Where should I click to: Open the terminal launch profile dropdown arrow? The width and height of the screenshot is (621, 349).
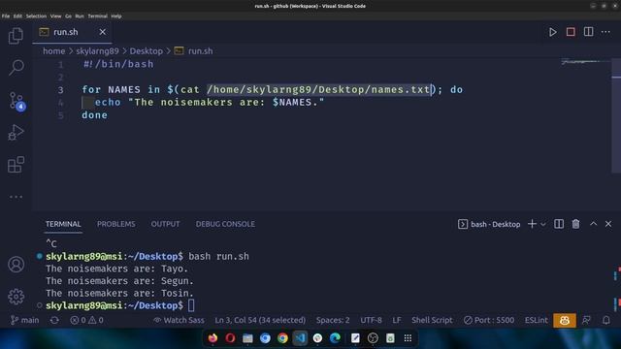(x=543, y=224)
